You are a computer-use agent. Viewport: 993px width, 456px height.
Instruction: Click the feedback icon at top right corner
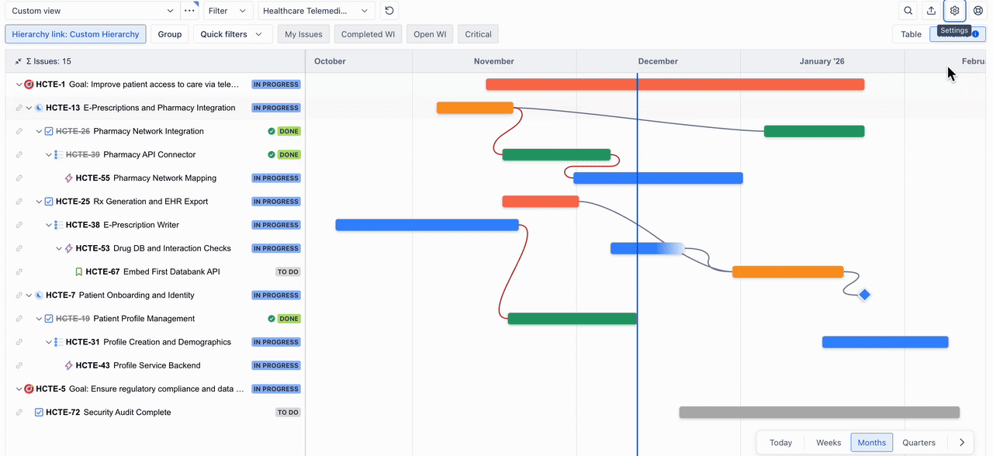pos(977,11)
